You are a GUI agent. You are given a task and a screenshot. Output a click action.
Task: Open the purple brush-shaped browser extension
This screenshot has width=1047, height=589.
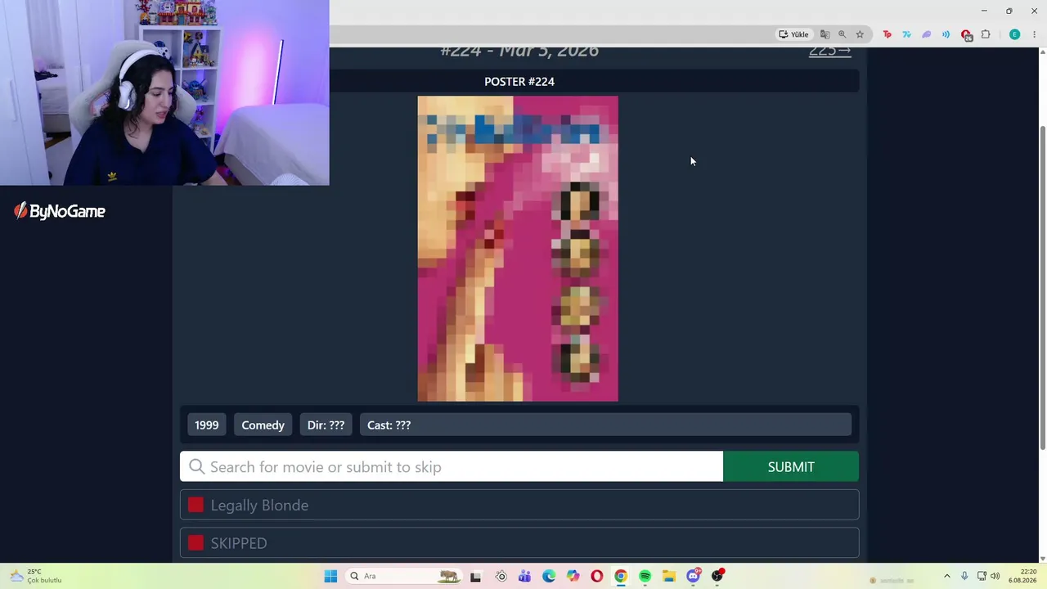tap(926, 34)
